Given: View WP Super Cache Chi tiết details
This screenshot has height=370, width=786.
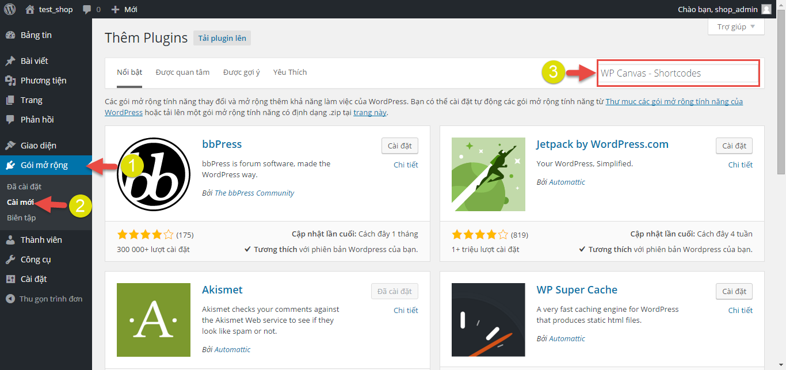Looking at the screenshot, I should [x=741, y=310].
